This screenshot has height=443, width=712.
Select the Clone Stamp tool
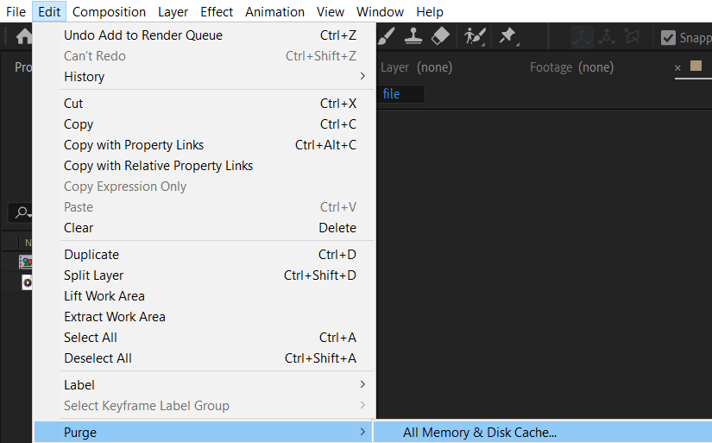(413, 36)
